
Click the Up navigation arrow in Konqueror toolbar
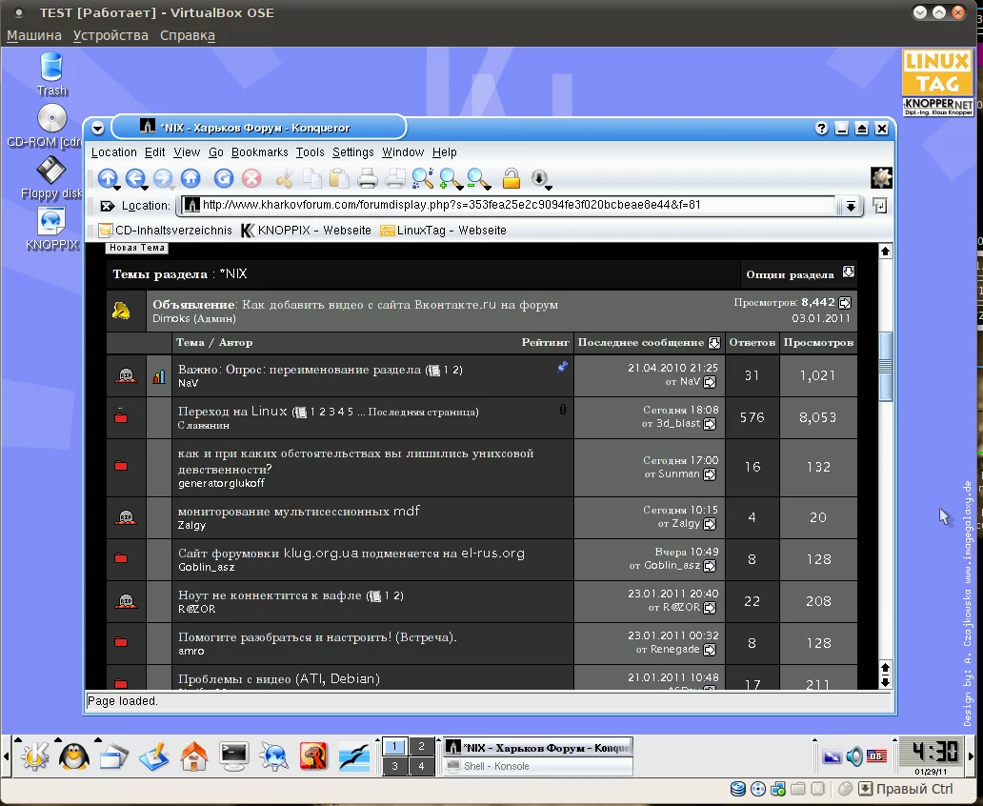point(108,178)
